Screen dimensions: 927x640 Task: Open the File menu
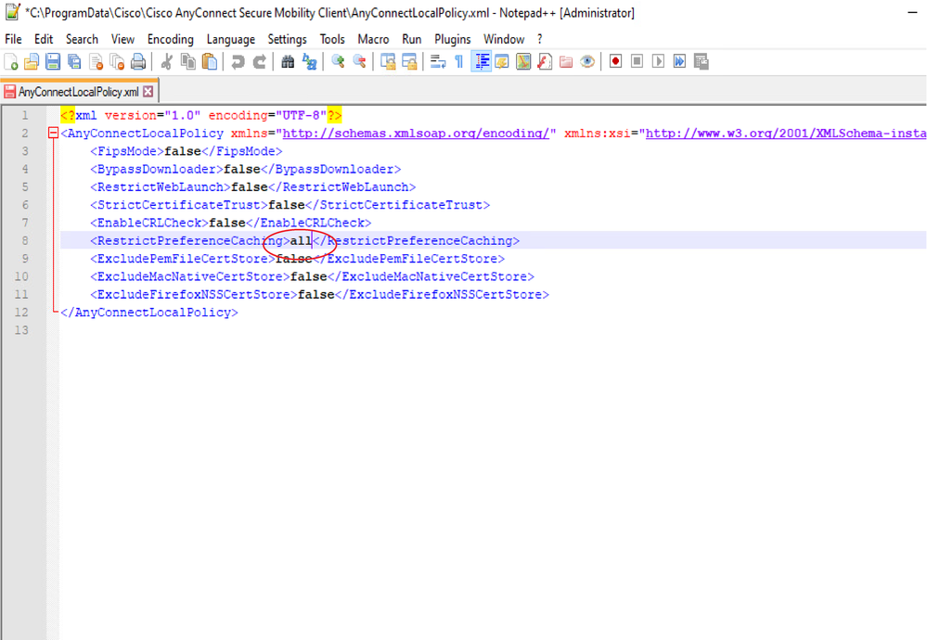(x=13, y=39)
